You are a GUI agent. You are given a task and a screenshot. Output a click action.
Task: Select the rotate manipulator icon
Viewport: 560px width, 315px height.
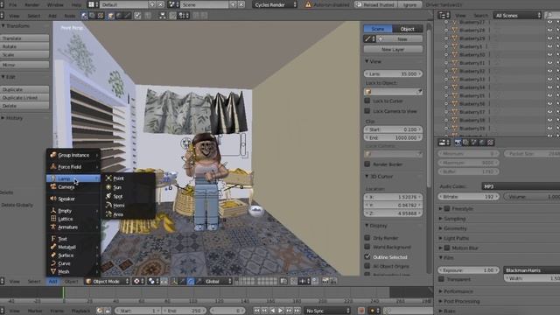pos(191,282)
